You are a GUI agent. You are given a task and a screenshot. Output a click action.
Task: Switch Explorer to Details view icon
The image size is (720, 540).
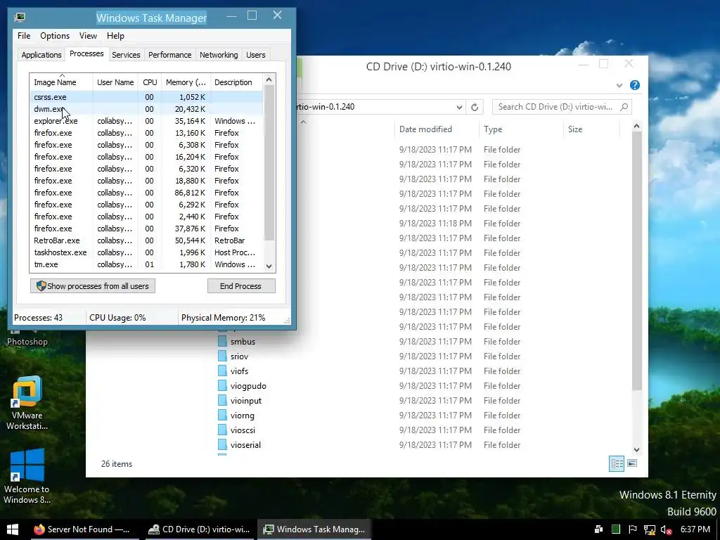pos(616,463)
